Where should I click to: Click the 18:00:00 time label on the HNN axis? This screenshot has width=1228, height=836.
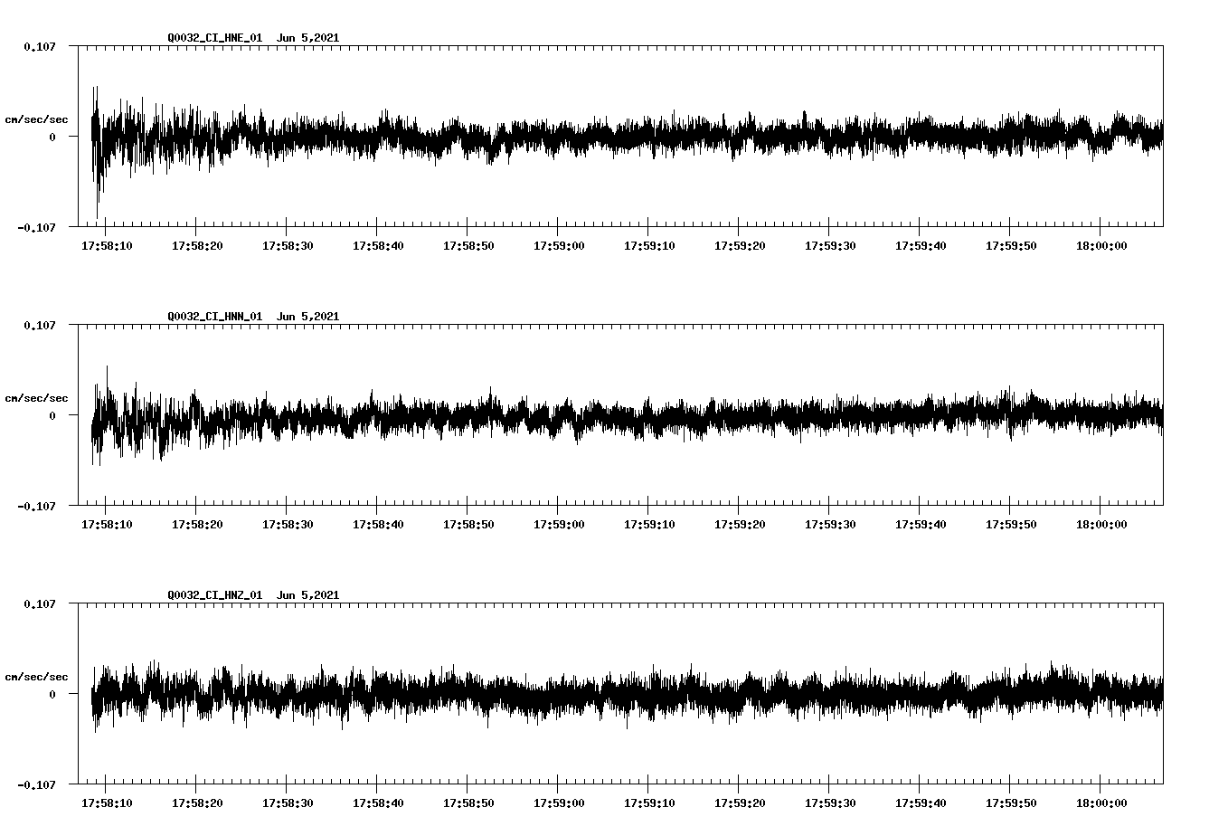(1101, 524)
